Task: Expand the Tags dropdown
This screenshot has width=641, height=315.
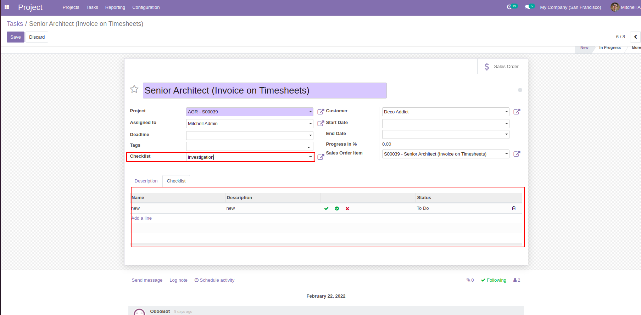Action: click(309, 147)
